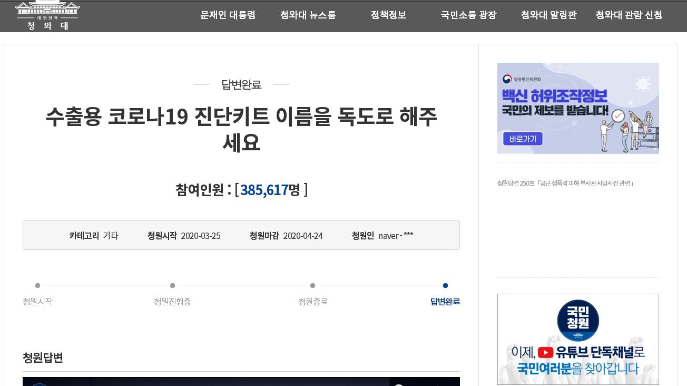The height and width of the screenshot is (386, 687).
Task: Click the YouTube play icon in the banner
Action: [x=545, y=352]
